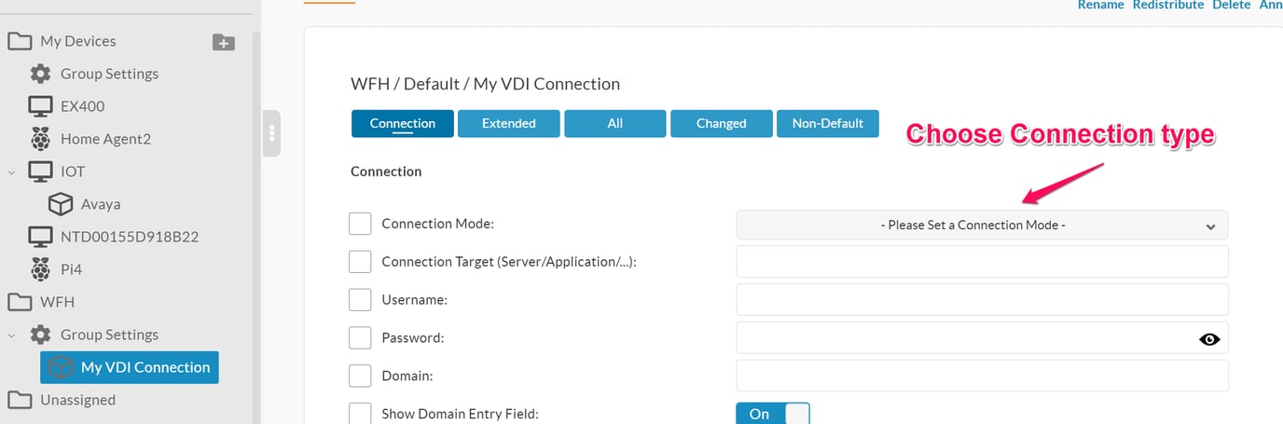
Task: Click the Connection Target input field
Action: pyautogui.click(x=982, y=262)
